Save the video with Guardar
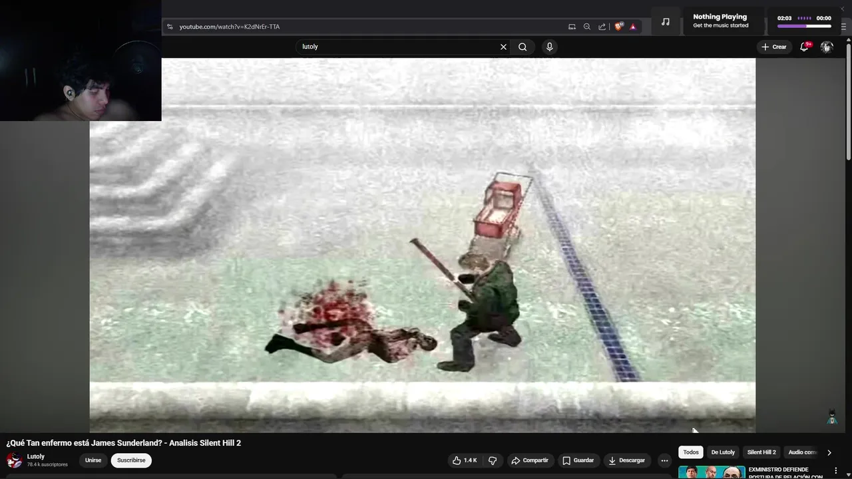Viewport: 852px width, 479px height. (578, 460)
